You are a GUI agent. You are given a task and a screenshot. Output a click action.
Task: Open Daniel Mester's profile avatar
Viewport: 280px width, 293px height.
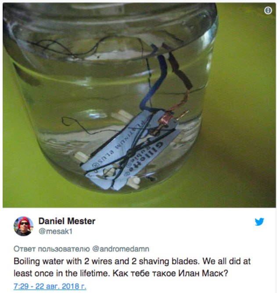click(x=24, y=226)
